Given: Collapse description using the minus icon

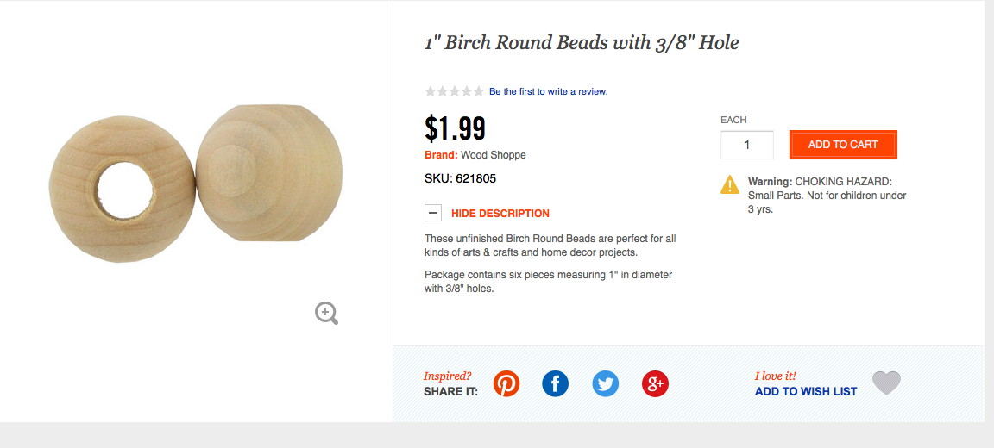Looking at the screenshot, I should [433, 213].
